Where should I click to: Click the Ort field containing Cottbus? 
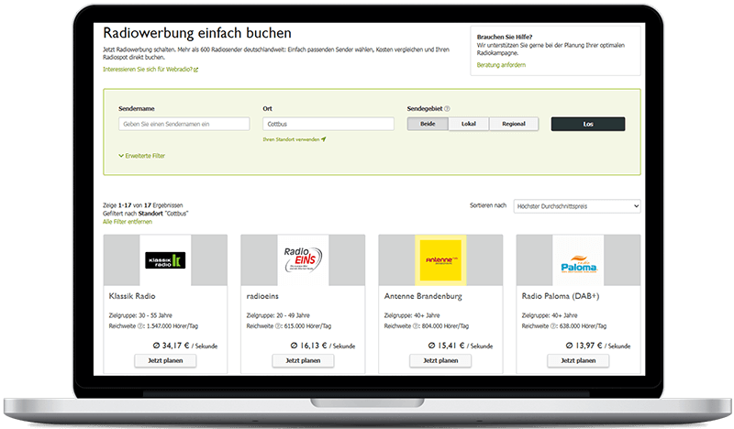click(328, 124)
